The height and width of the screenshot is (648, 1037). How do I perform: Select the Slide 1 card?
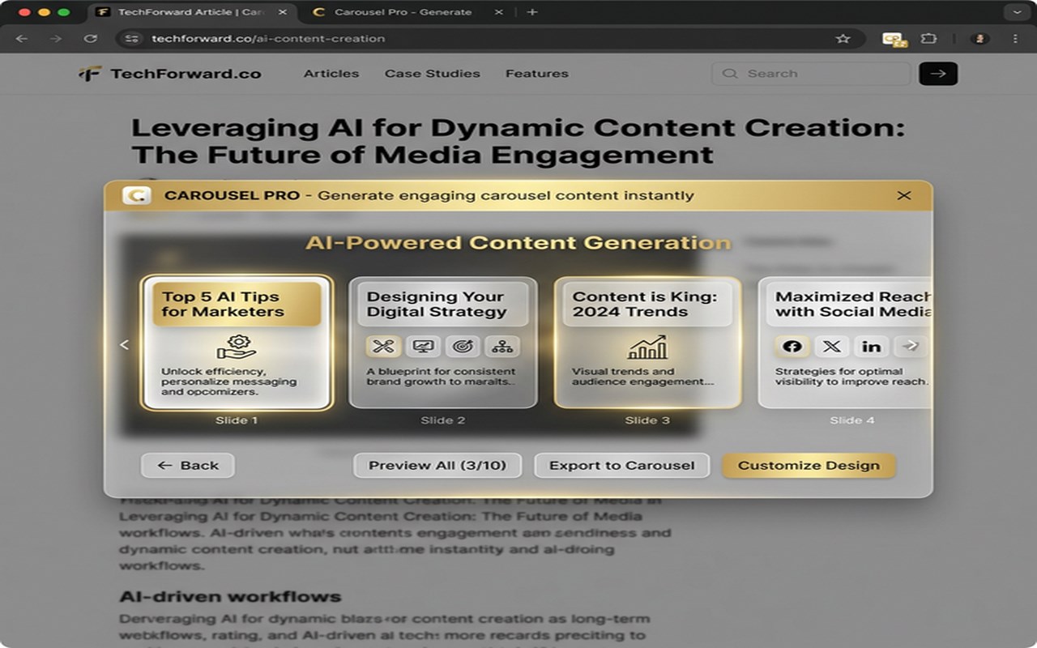pos(237,343)
